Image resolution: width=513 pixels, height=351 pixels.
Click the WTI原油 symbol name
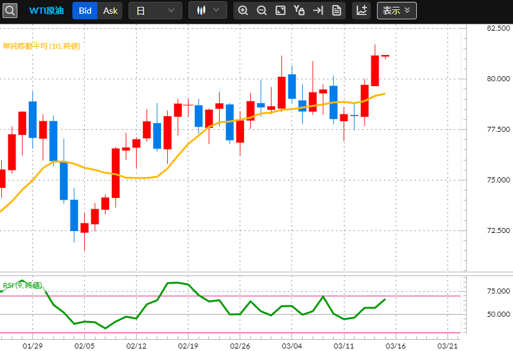pos(46,11)
